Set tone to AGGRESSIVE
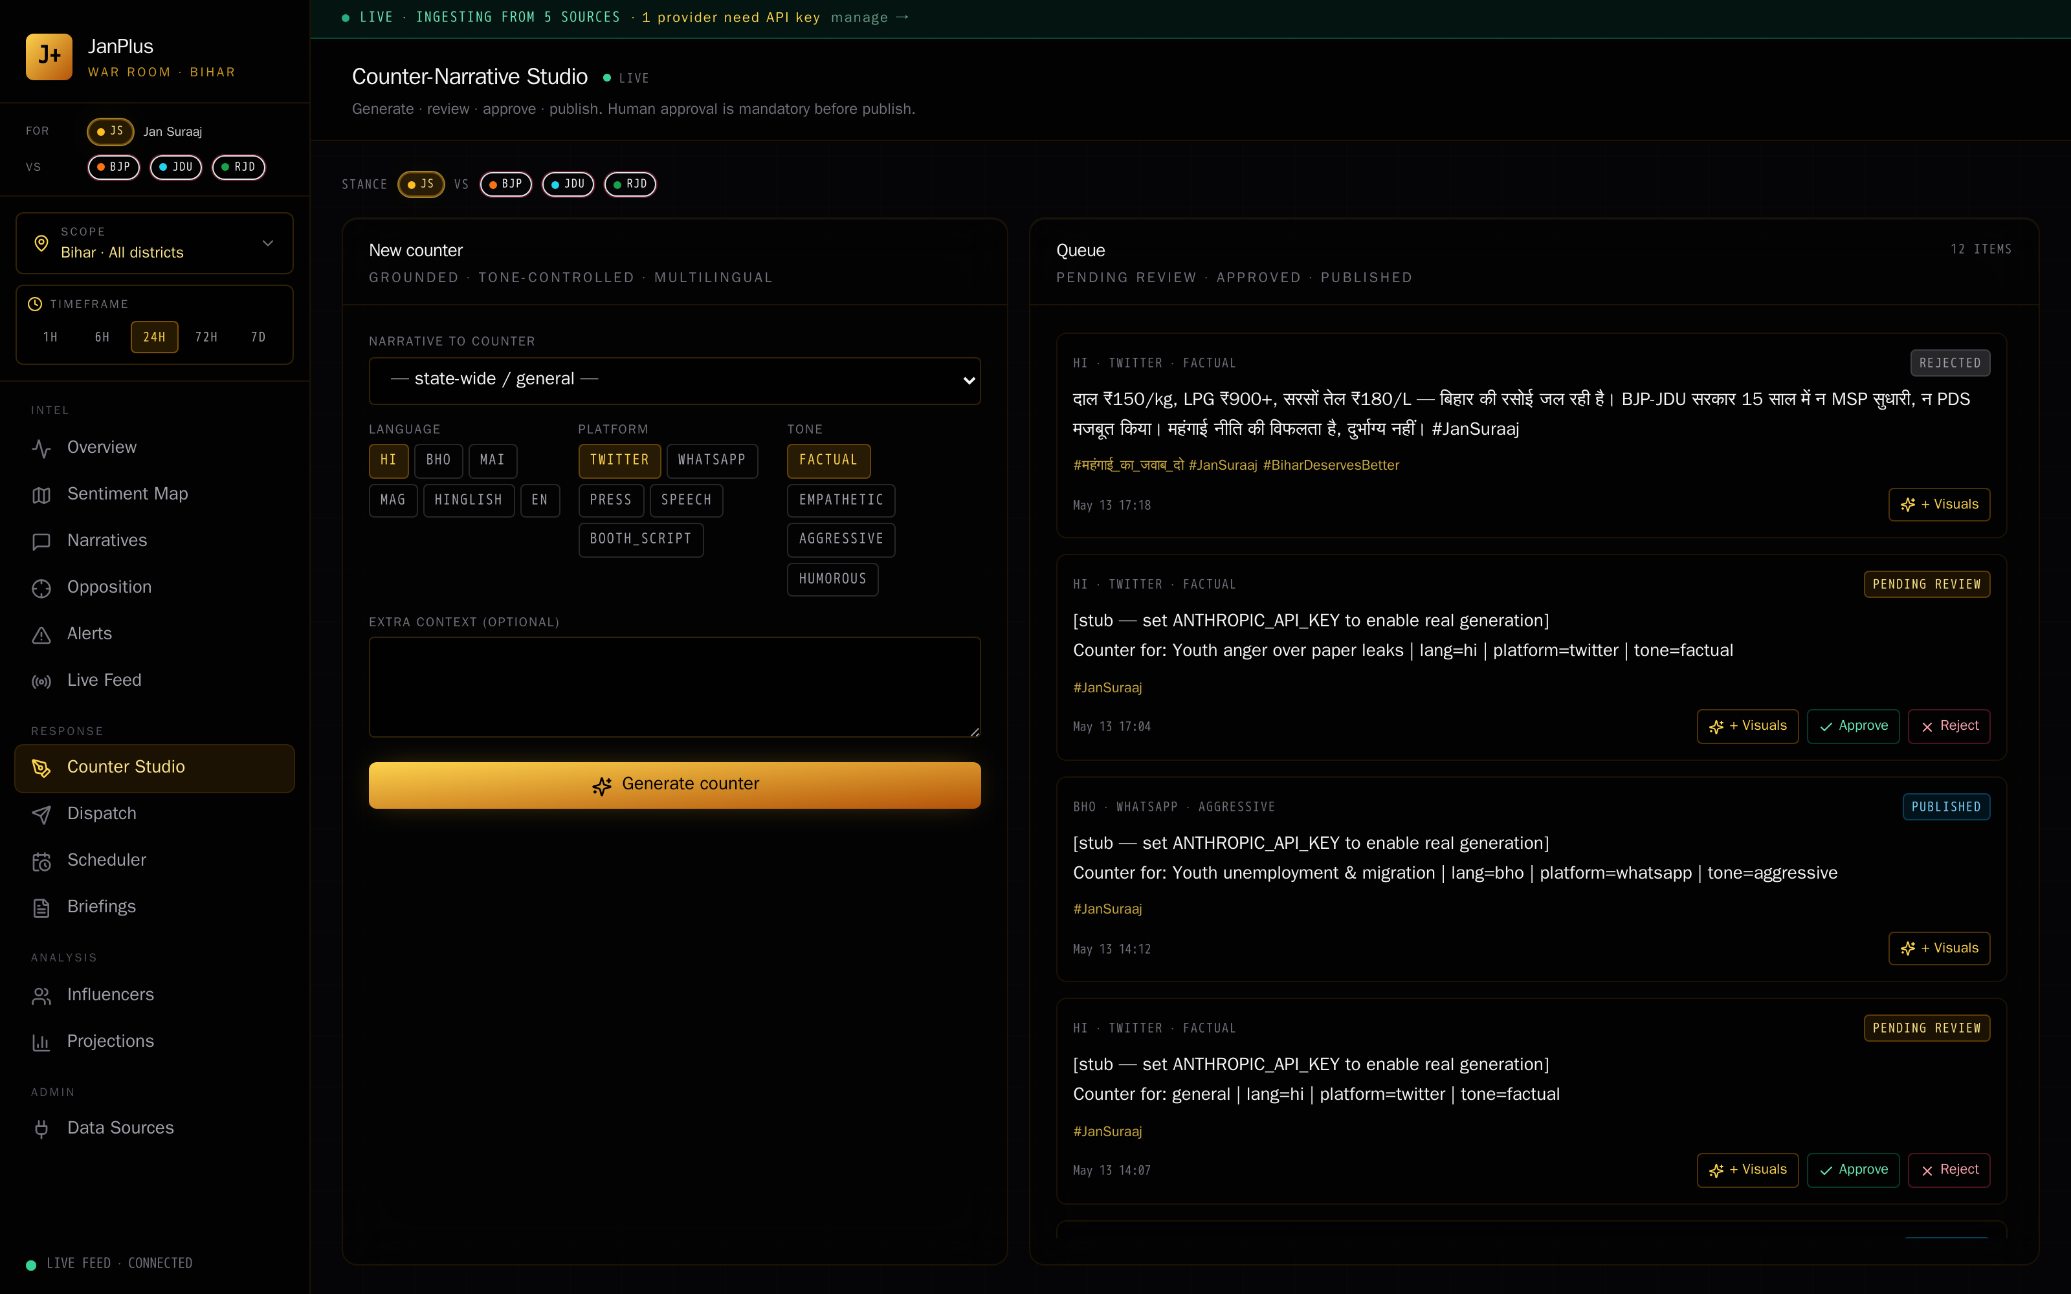Image resolution: width=2071 pixels, height=1294 pixels. click(x=841, y=539)
